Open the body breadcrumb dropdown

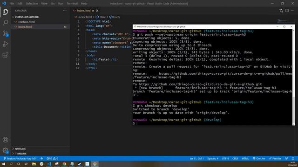coord(115,17)
